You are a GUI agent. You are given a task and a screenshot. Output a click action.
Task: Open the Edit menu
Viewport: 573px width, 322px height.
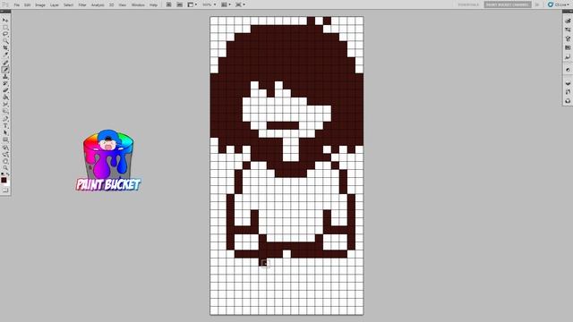tap(28, 5)
